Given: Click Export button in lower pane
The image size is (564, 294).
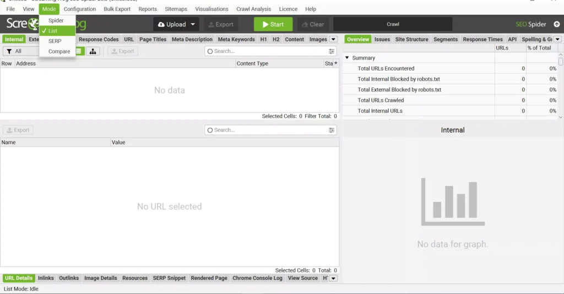Looking at the screenshot, I should coord(18,130).
